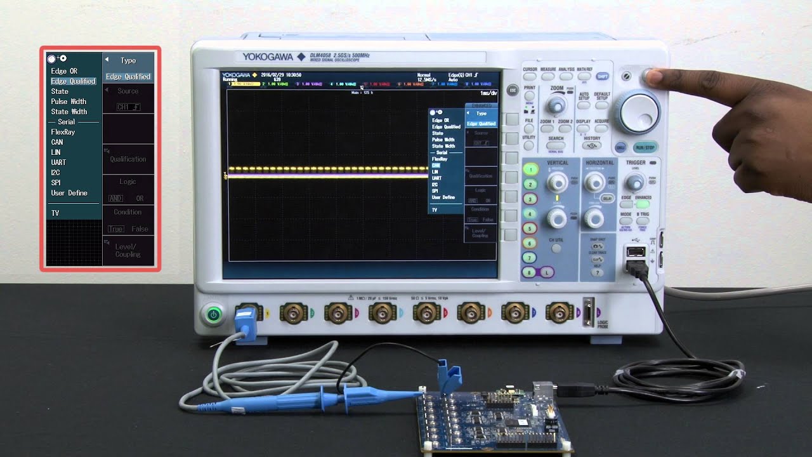This screenshot has height=457, width=812.
Task: Toggle channel 1 button on the panel
Action: point(530,169)
